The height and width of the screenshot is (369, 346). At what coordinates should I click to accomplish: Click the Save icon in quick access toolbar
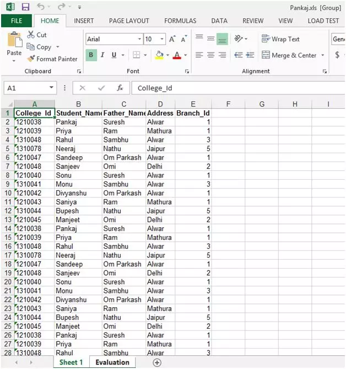coord(25,7)
